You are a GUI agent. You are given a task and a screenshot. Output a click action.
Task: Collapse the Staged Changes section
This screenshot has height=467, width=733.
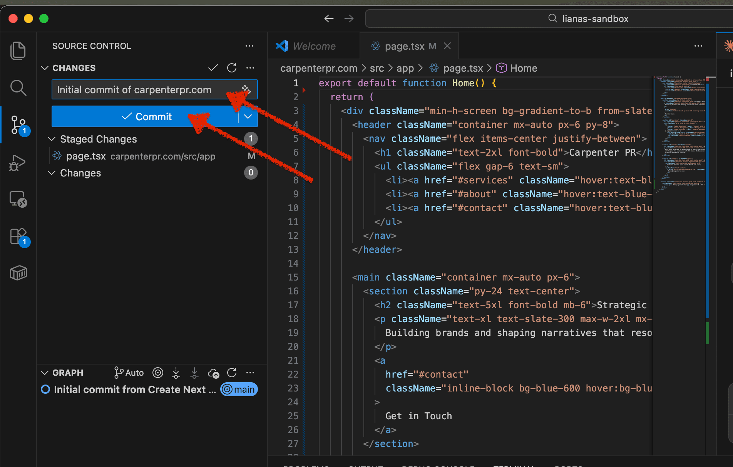[52, 139]
